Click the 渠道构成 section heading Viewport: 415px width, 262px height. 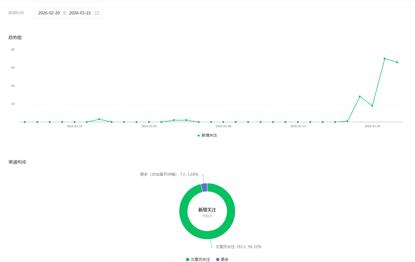[x=17, y=162]
